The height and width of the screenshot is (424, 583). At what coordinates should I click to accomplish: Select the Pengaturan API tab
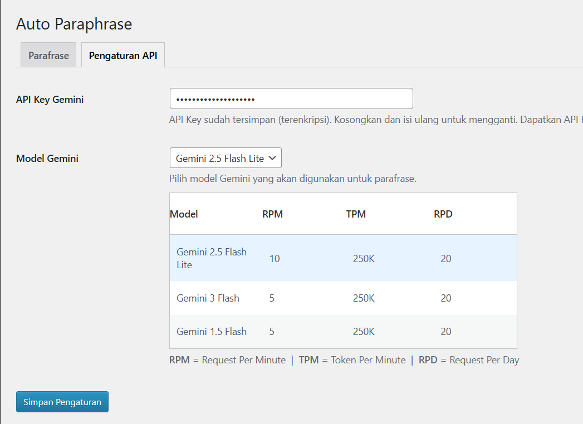[123, 55]
